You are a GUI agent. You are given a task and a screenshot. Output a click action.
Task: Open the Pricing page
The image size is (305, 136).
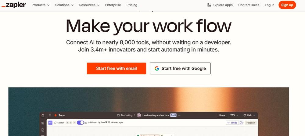(132, 5)
